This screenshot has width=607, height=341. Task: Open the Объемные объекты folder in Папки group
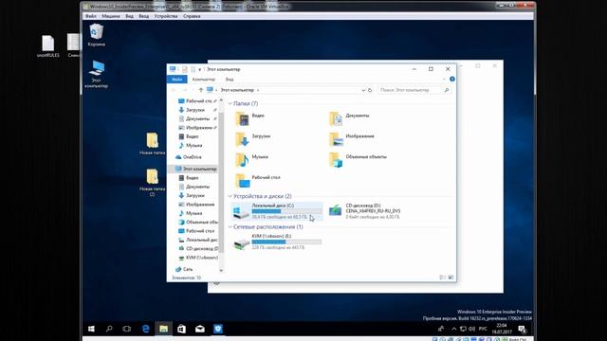(x=358, y=159)
